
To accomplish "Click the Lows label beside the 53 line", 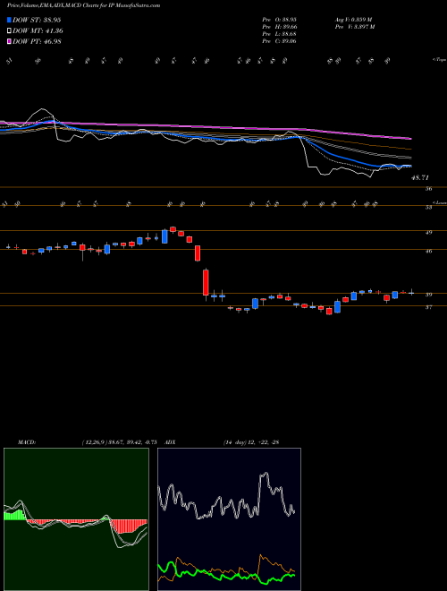I will (439, 202).
